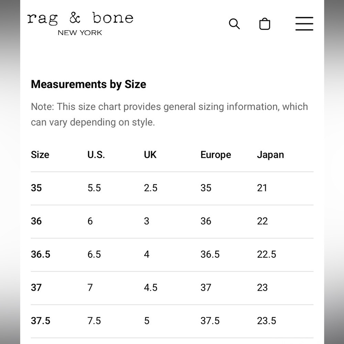Viewport: 344px width, 344px height.
Task: Click the size 36 row label
Action: tap(36, 221)
